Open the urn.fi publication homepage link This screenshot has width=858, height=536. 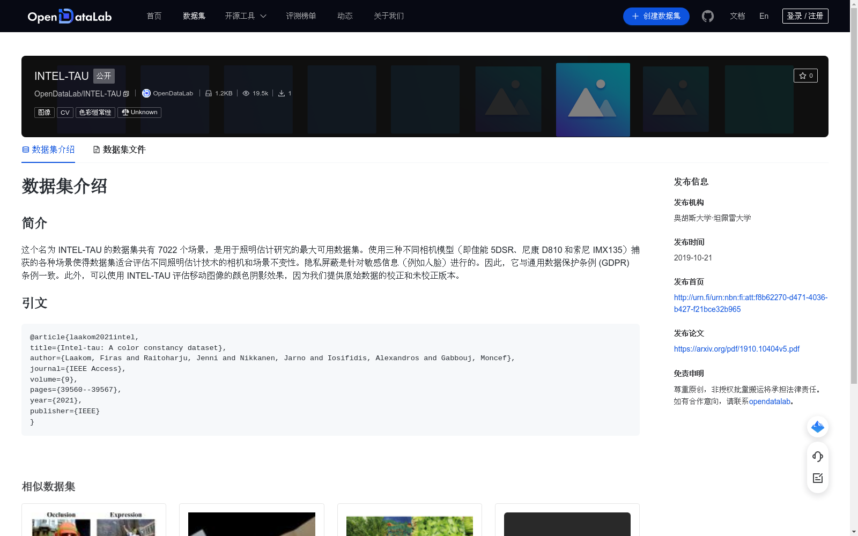(750, 303)
